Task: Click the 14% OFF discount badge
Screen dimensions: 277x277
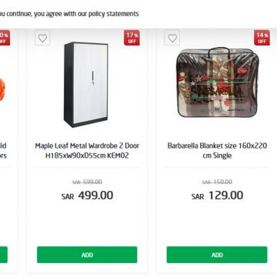Action: point(262,38)
